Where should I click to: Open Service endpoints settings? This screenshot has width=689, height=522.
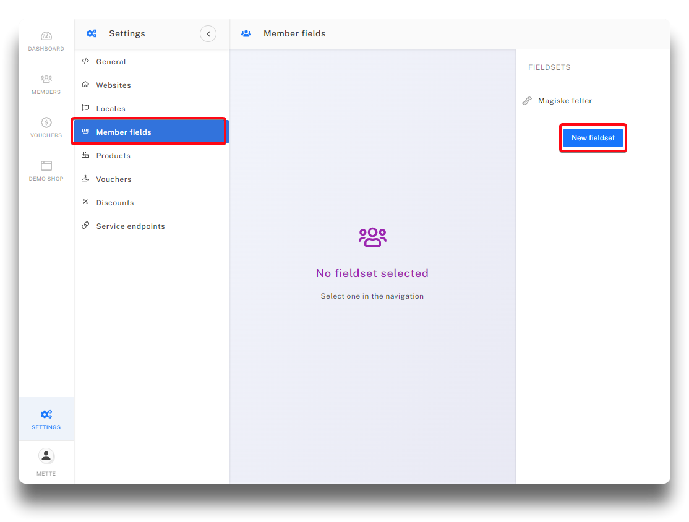(131, 226)
